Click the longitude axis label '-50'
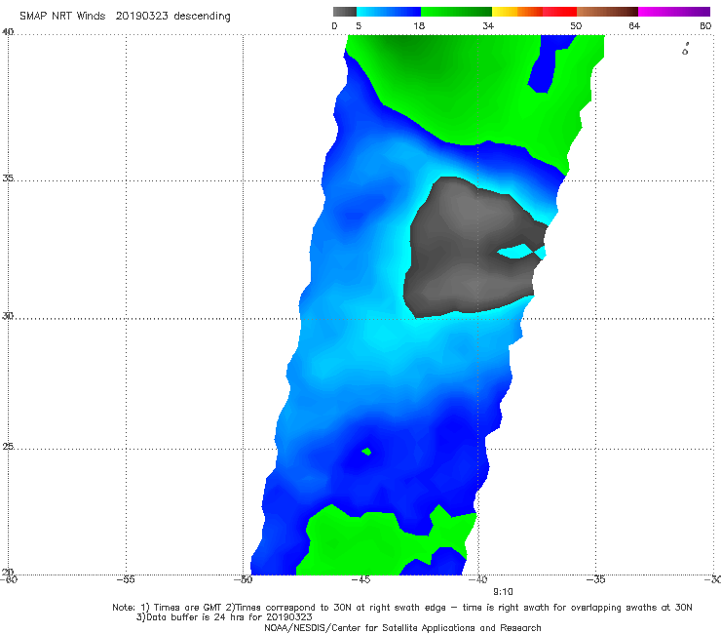This screenshot has height=634, width=721. [x=243, y=579]
